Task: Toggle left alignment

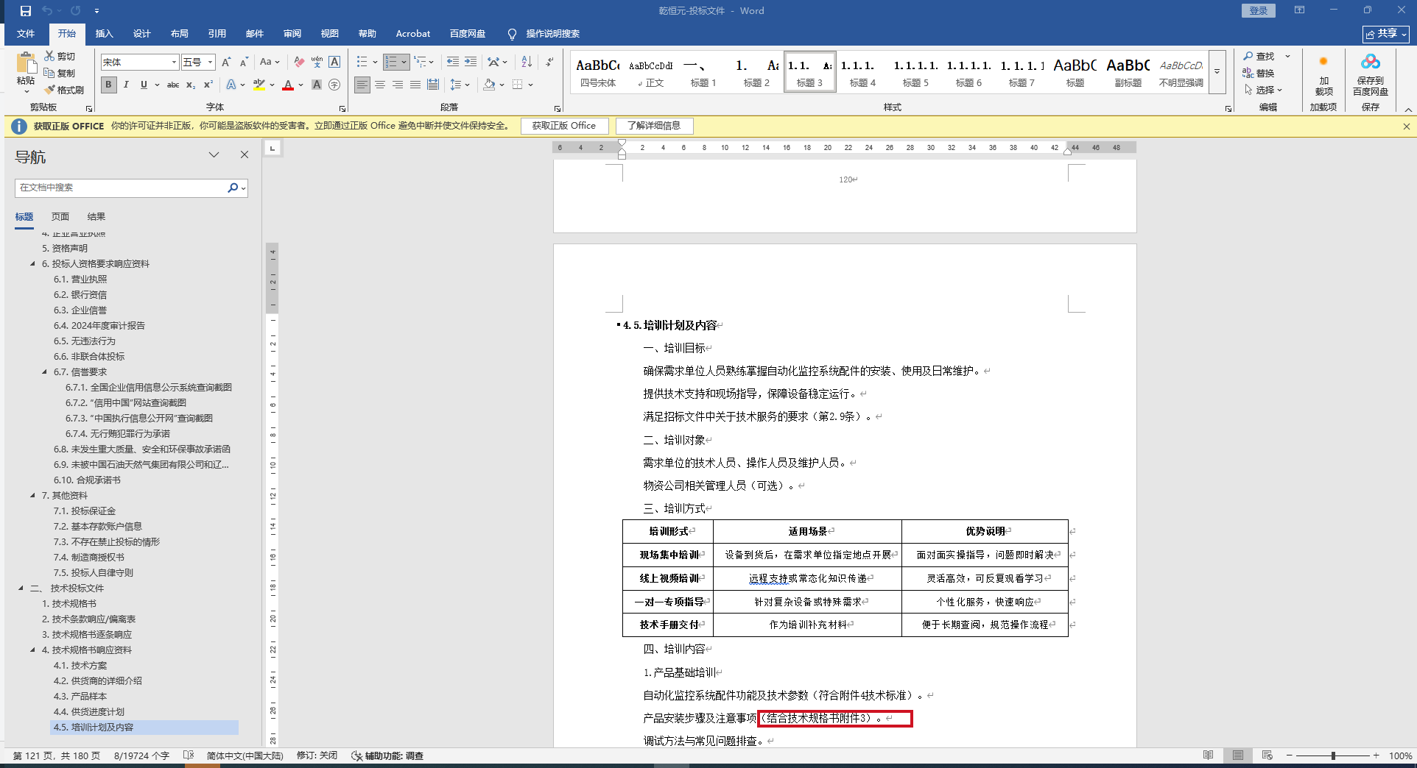Action: [x=362, y=85]
